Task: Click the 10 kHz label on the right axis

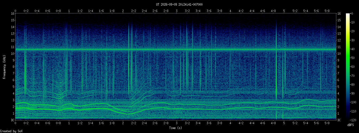Action: pyautogui.click(x=339, y=53)
